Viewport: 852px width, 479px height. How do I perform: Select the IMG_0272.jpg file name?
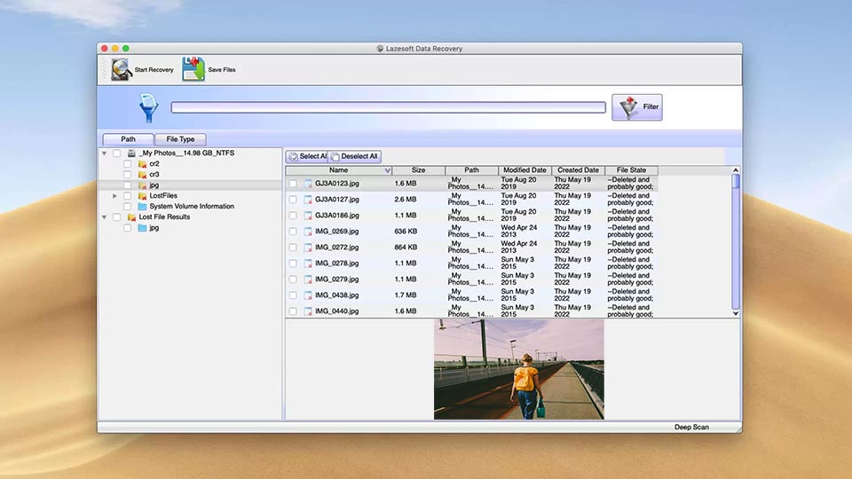(337, 247)
